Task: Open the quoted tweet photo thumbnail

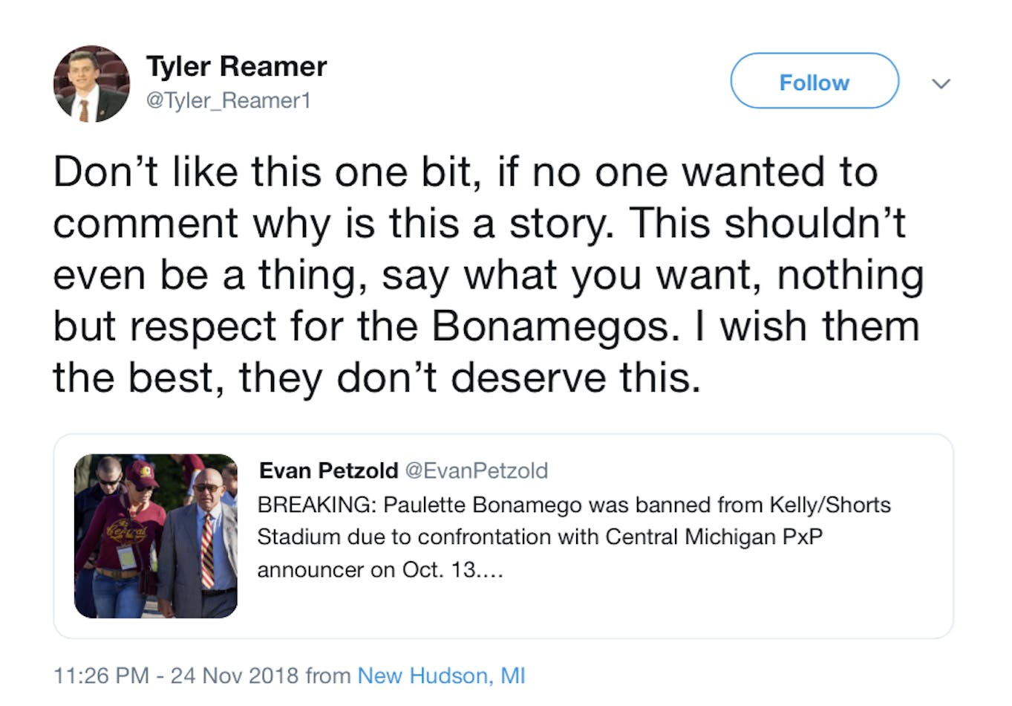Action: click(156, 536)
